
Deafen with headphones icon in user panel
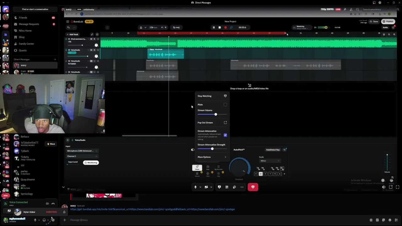(x=44, y=220)
